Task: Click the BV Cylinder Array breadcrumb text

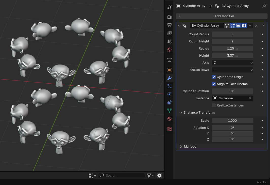Action: pos(235,6)
